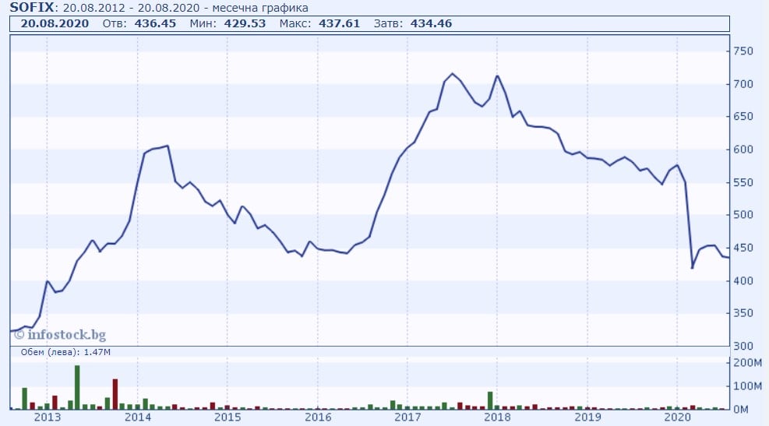Screen dimensions: 769x426
Task: Click the SOFIX title text
Action: (32, 7)
